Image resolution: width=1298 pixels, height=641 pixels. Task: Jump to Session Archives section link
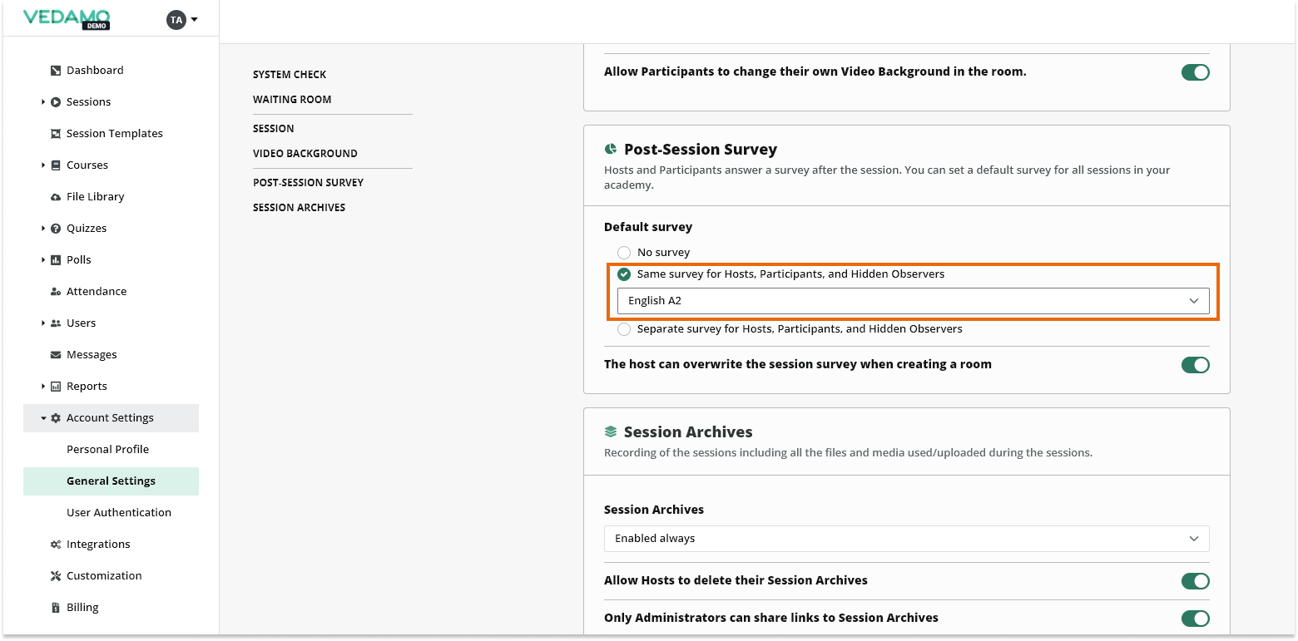299,208
